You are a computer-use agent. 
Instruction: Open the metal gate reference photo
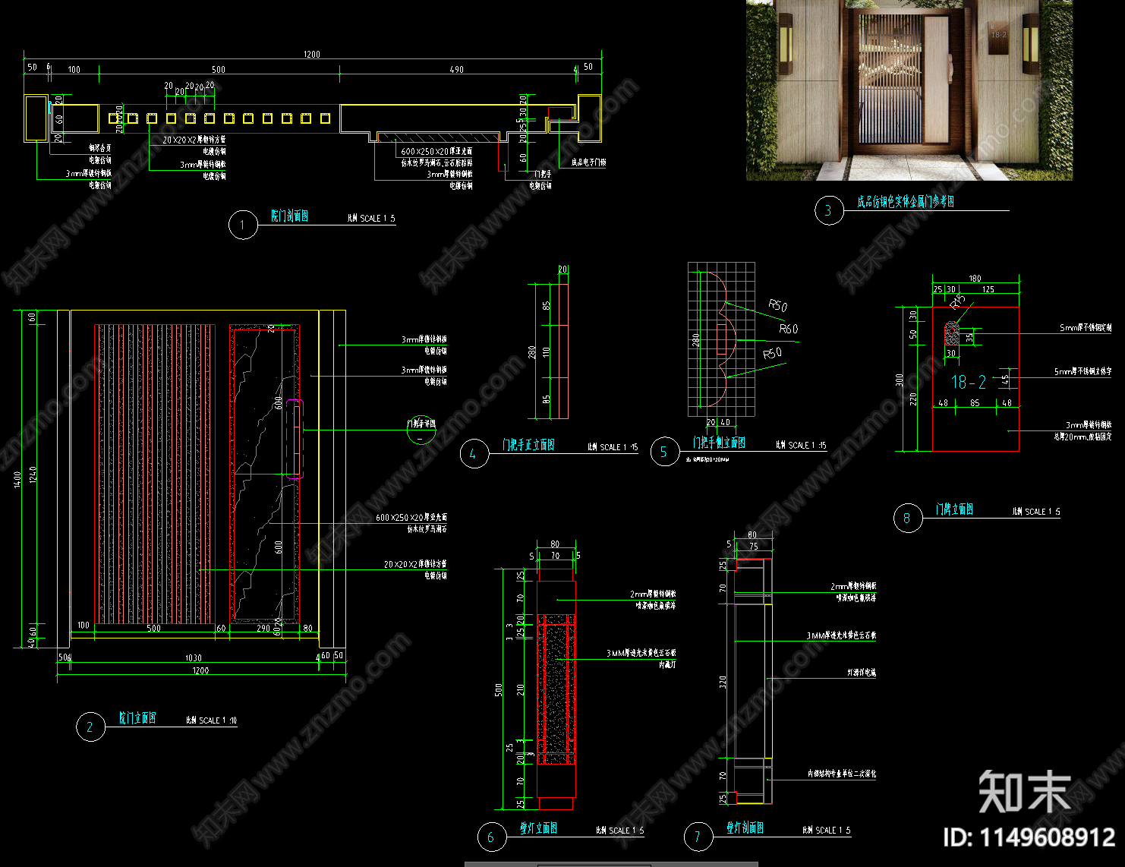pyautogui.click(x=909, y=90)
